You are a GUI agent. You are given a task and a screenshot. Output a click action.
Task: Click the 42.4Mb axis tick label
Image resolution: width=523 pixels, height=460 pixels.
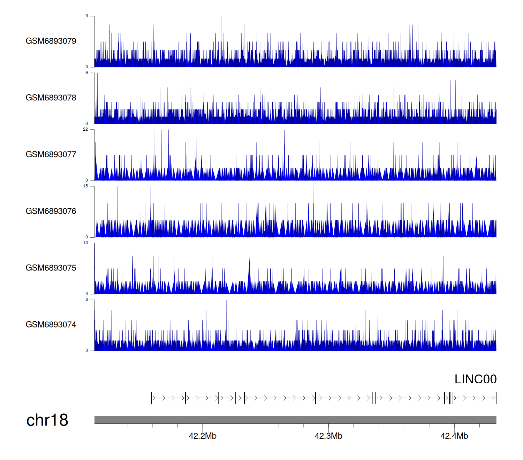tap(454, 436)
